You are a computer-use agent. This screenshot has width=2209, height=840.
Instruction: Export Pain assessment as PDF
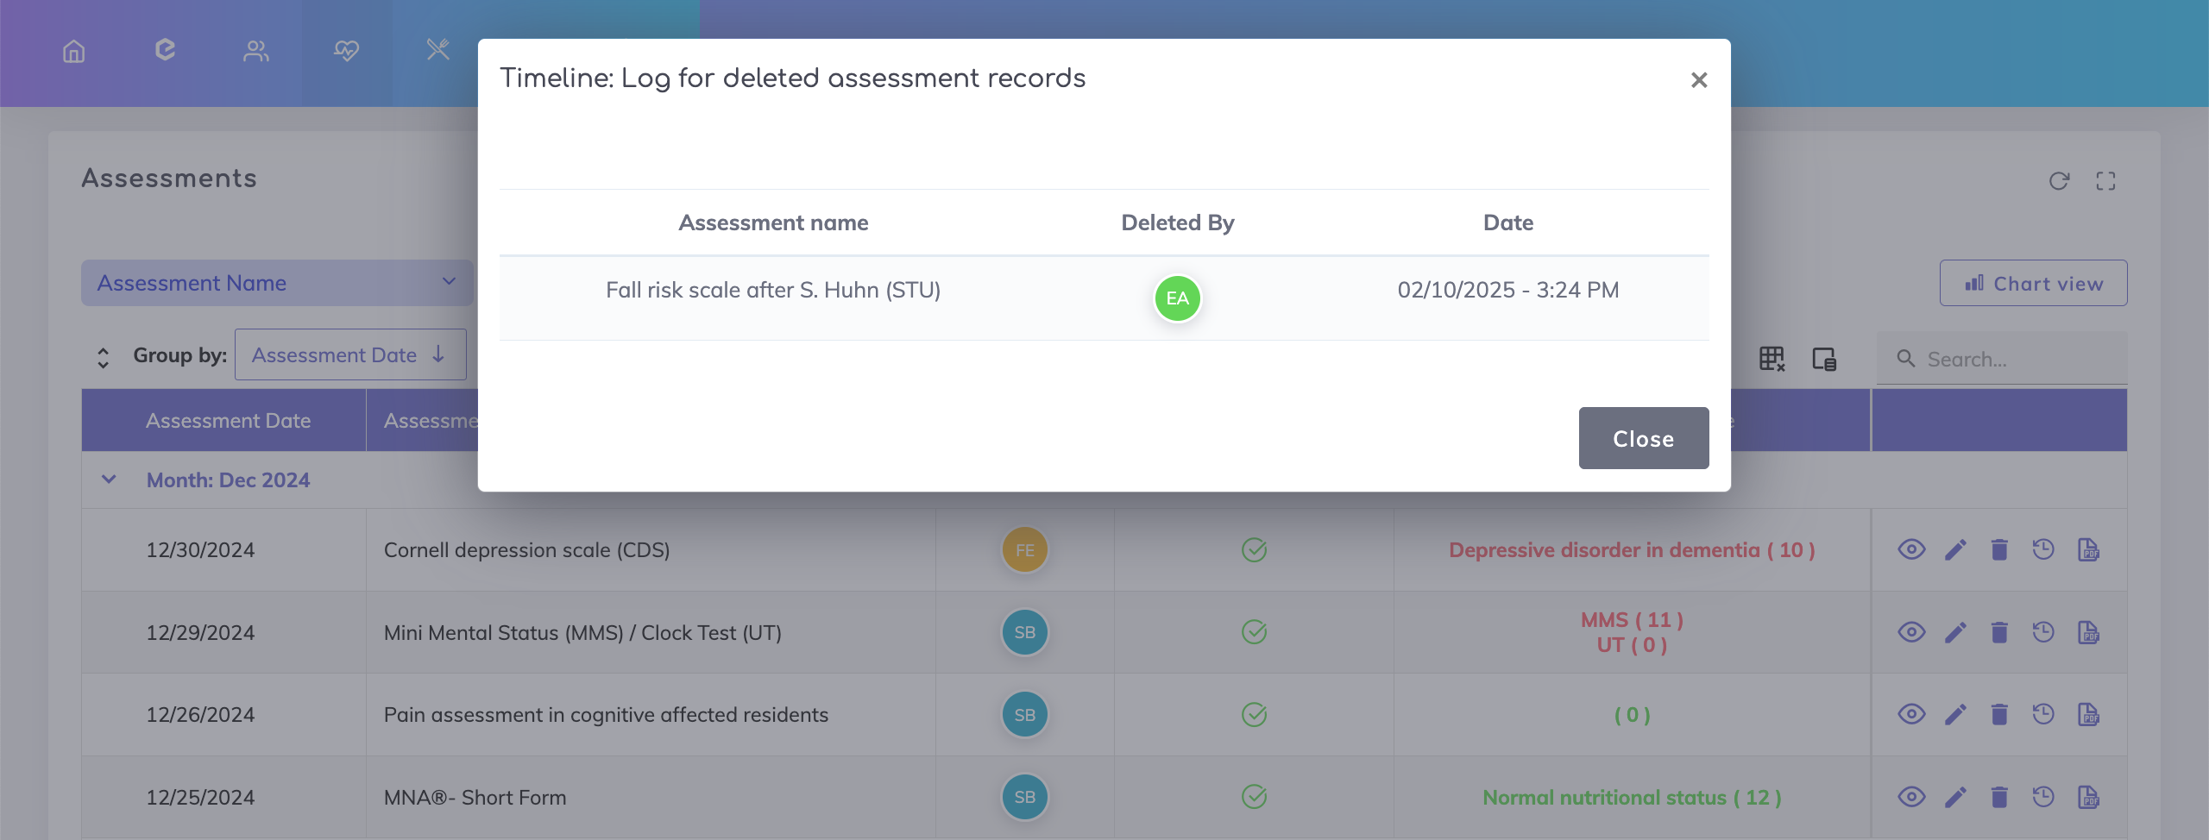coord(2088,714)
